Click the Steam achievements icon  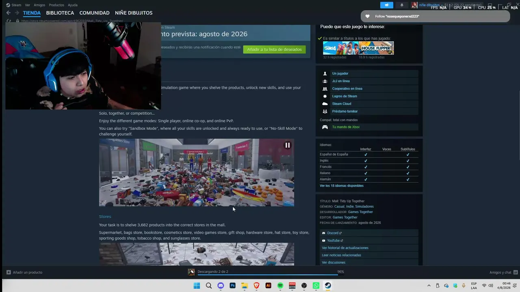pyautogui.click(x=325, y=96)
